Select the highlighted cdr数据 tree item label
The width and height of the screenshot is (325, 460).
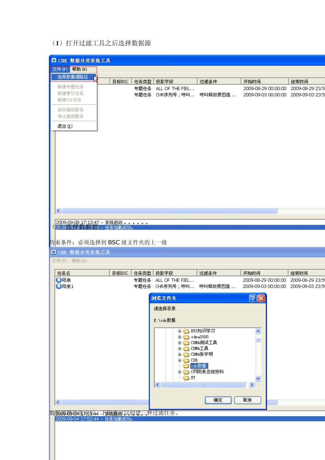point(199,366)
